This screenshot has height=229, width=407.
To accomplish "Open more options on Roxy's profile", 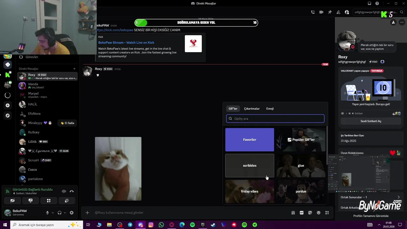I will point(402,22).
